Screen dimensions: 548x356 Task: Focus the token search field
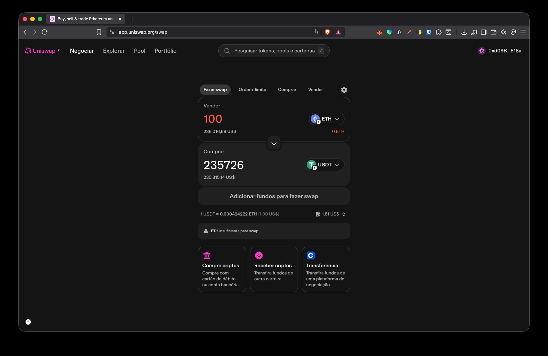(274, 51)
